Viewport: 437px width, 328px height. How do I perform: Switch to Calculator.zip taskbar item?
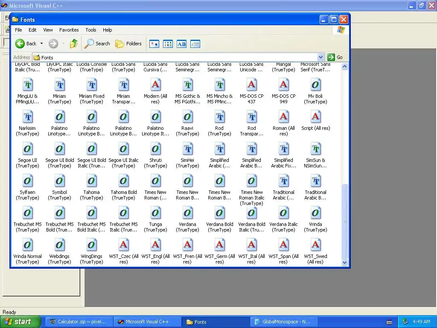click(79, 322)
